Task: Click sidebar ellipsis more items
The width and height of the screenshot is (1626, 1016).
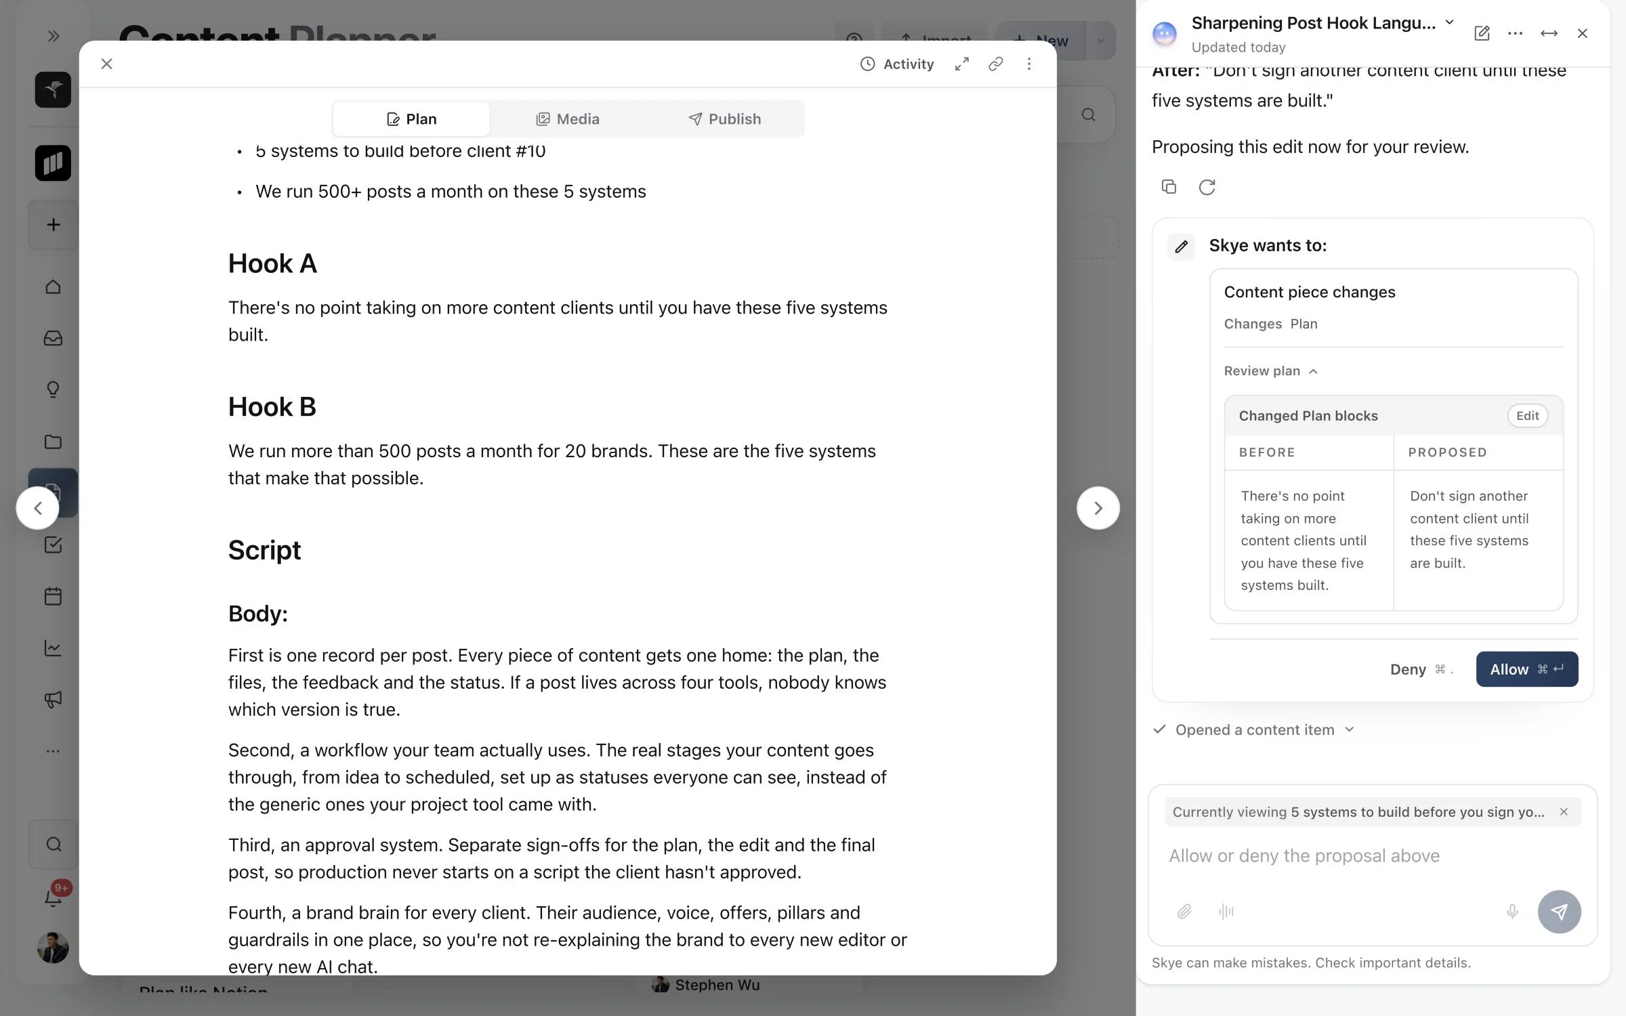Action: point(53,751)
